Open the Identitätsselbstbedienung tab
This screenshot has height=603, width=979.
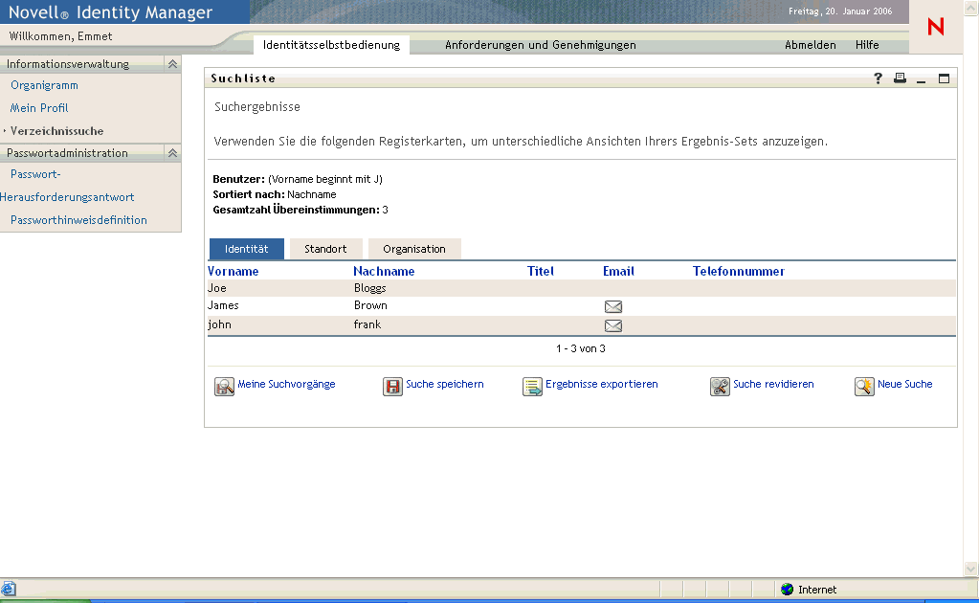click(x=331, y=45)
